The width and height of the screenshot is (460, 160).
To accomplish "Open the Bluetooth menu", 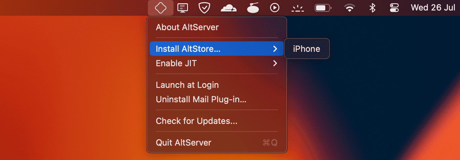I will (372, 8).
